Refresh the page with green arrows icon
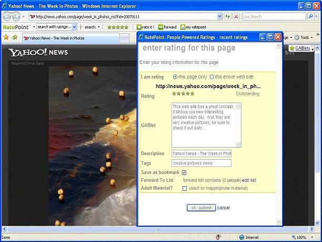 click(x=227, y=17)
